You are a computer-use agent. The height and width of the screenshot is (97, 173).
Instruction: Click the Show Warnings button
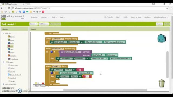point(41,86)
